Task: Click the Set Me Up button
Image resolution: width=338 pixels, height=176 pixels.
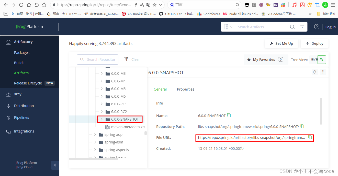Action: click(281, 43)
